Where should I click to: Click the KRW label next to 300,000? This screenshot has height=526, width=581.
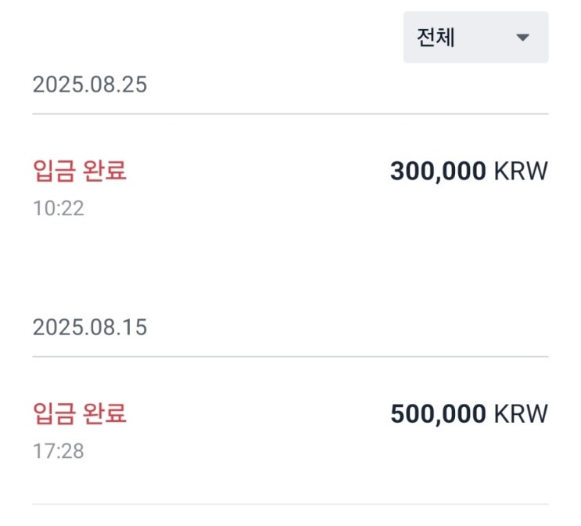(x=521, y=171)
